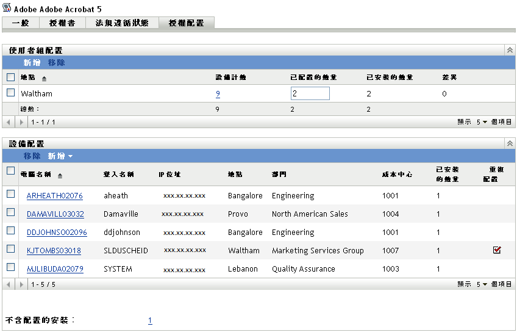Screen dimensions: 517x332
Task: Click the Adobe Acrobat 5 license icon
Action: [x=7, y=7]
